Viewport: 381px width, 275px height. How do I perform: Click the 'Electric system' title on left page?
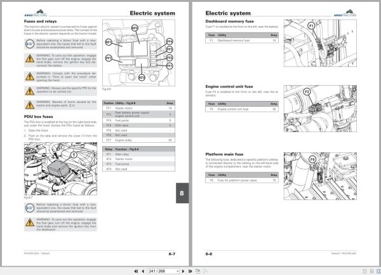point(152,13)
